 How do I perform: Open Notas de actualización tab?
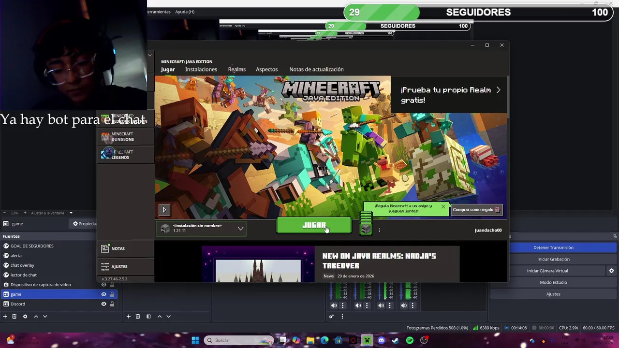point(316,69)
